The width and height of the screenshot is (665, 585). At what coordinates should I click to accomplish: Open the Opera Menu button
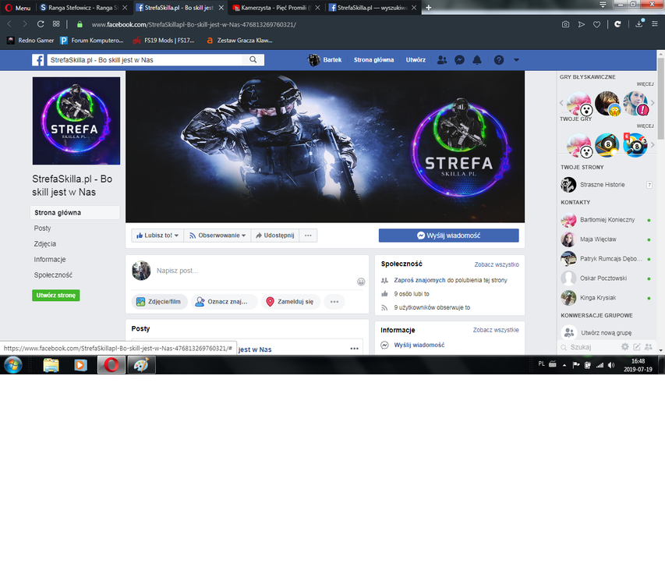coord(18,8)
